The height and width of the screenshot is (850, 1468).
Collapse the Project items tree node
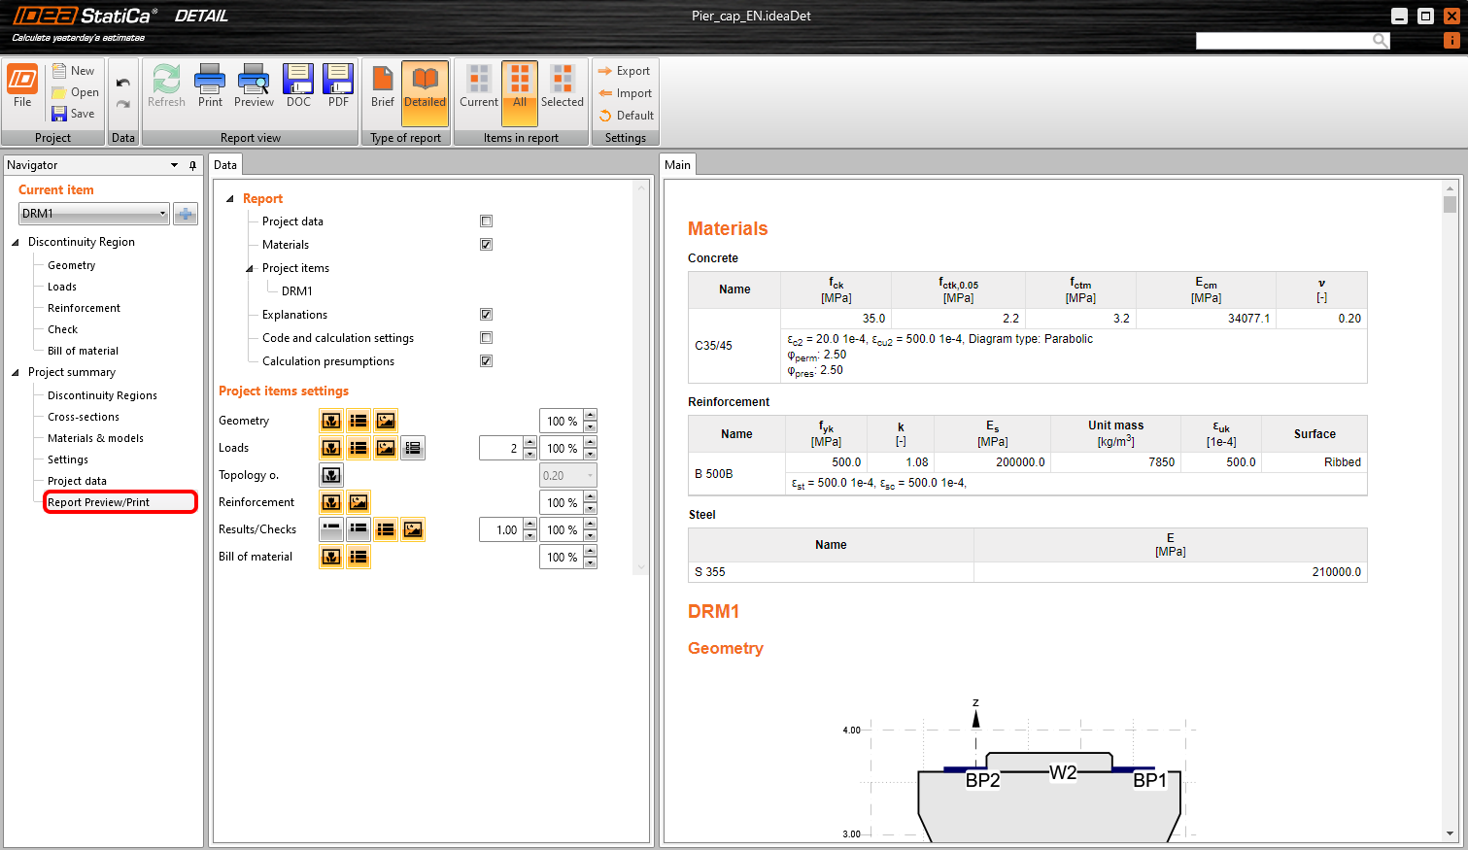click(x=250, y=268)
